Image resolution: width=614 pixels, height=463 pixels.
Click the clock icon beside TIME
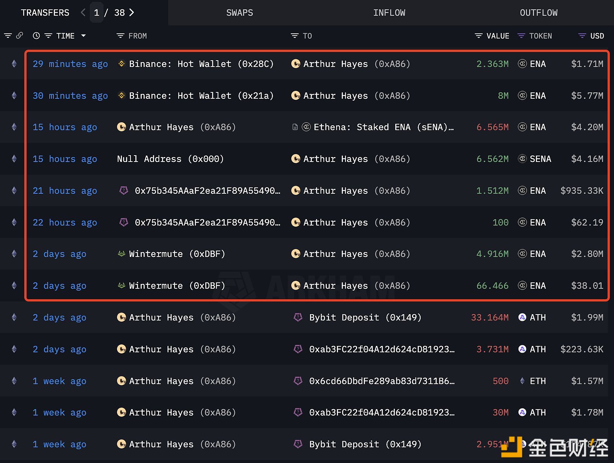pyautogui.click(x=36, y=36)
